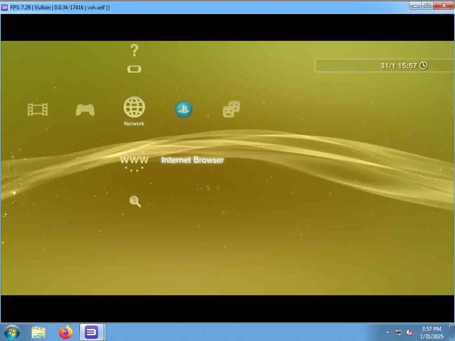The width and height of the screenshot is (455, 341).
Task: Click the 31/1 15:57 date display
Action: pos(399,66)
